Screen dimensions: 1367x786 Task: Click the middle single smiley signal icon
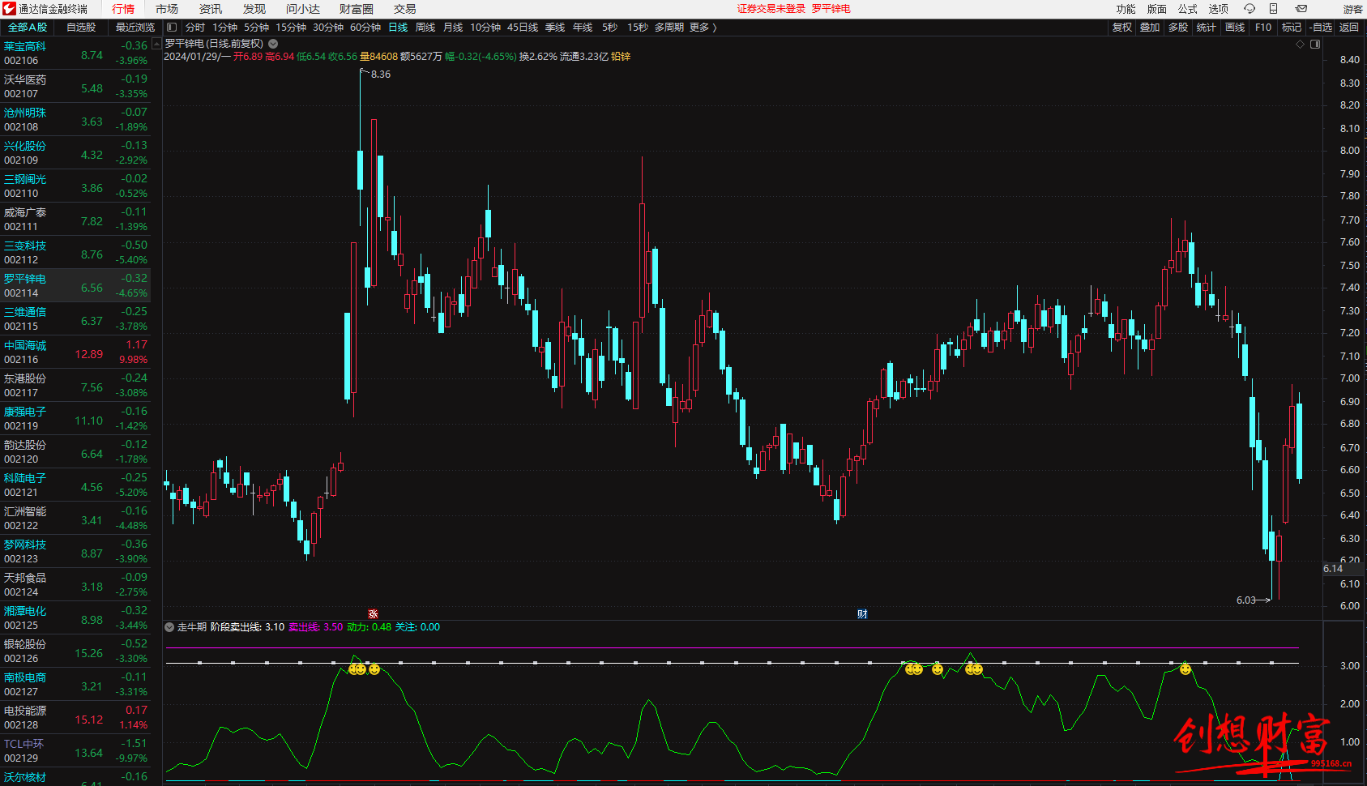tap(938, 669)
